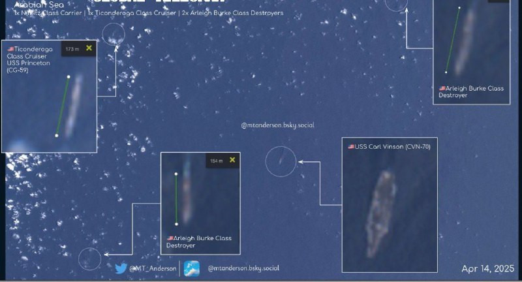Click the enlarged USS Princeton cruiser image

pyautogui.click(x=73, y=106)
